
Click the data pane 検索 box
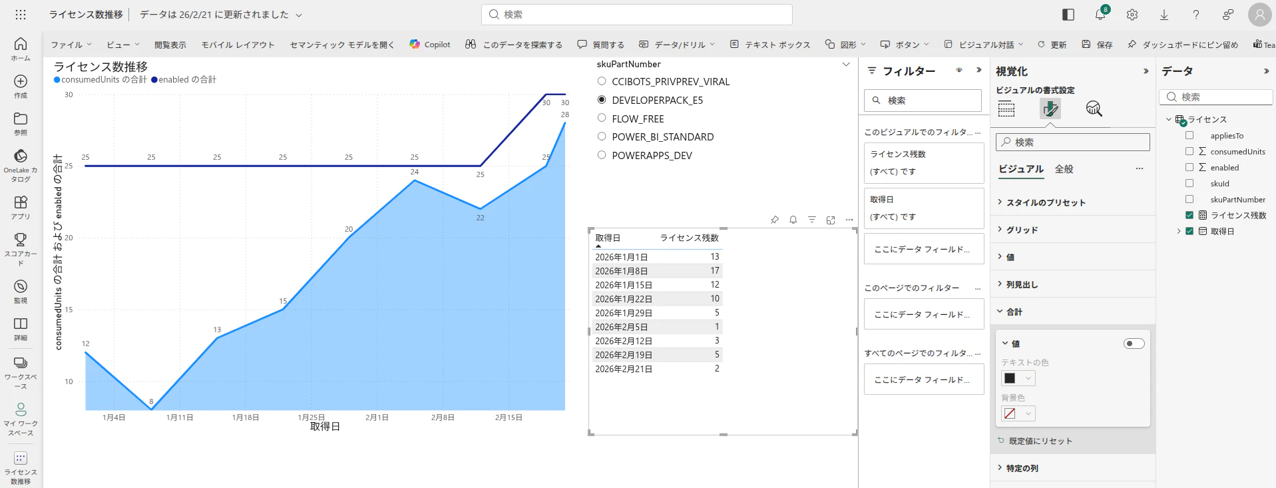pyautogui.click(x=1216, y=97)
